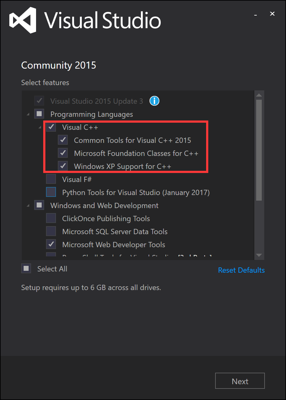Click the Next button
This screenshot has width=286, height=400.
(x=240, y=381)
